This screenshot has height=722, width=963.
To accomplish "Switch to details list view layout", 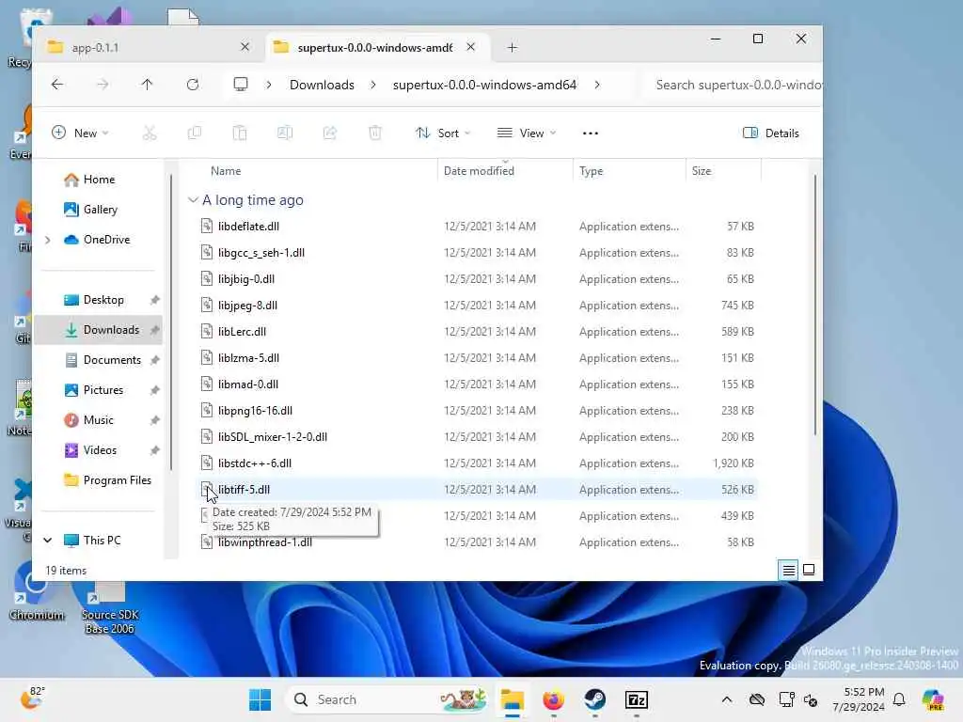I will (x=789, y=571).
